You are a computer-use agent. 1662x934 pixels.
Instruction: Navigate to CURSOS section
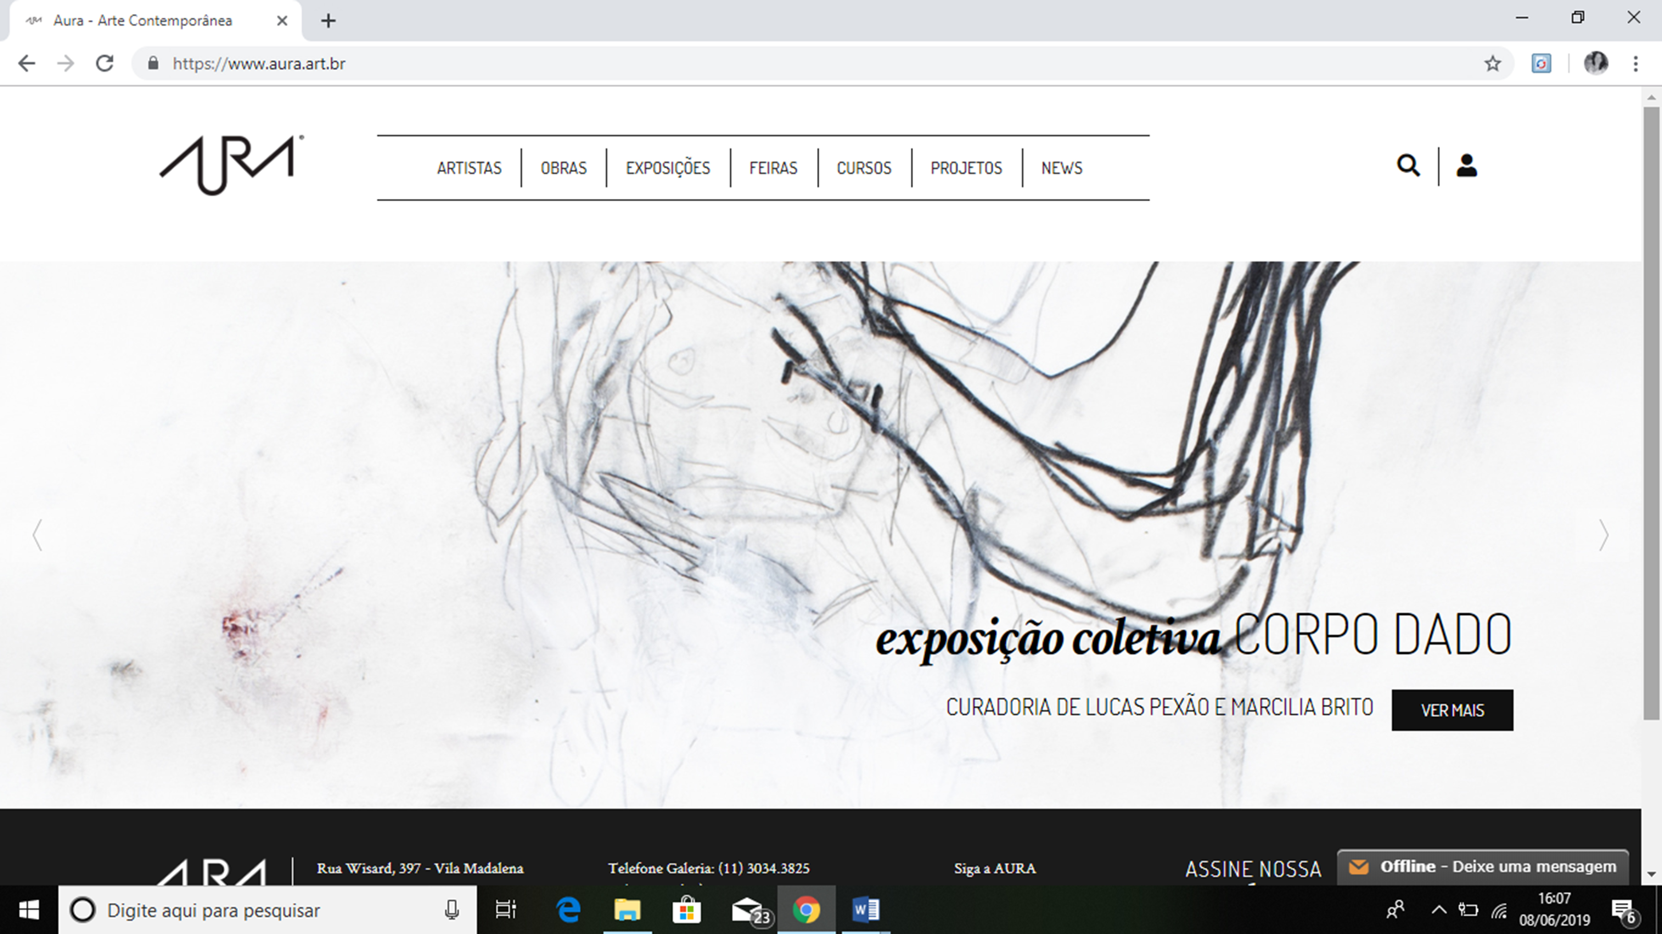tap(863, 169)
